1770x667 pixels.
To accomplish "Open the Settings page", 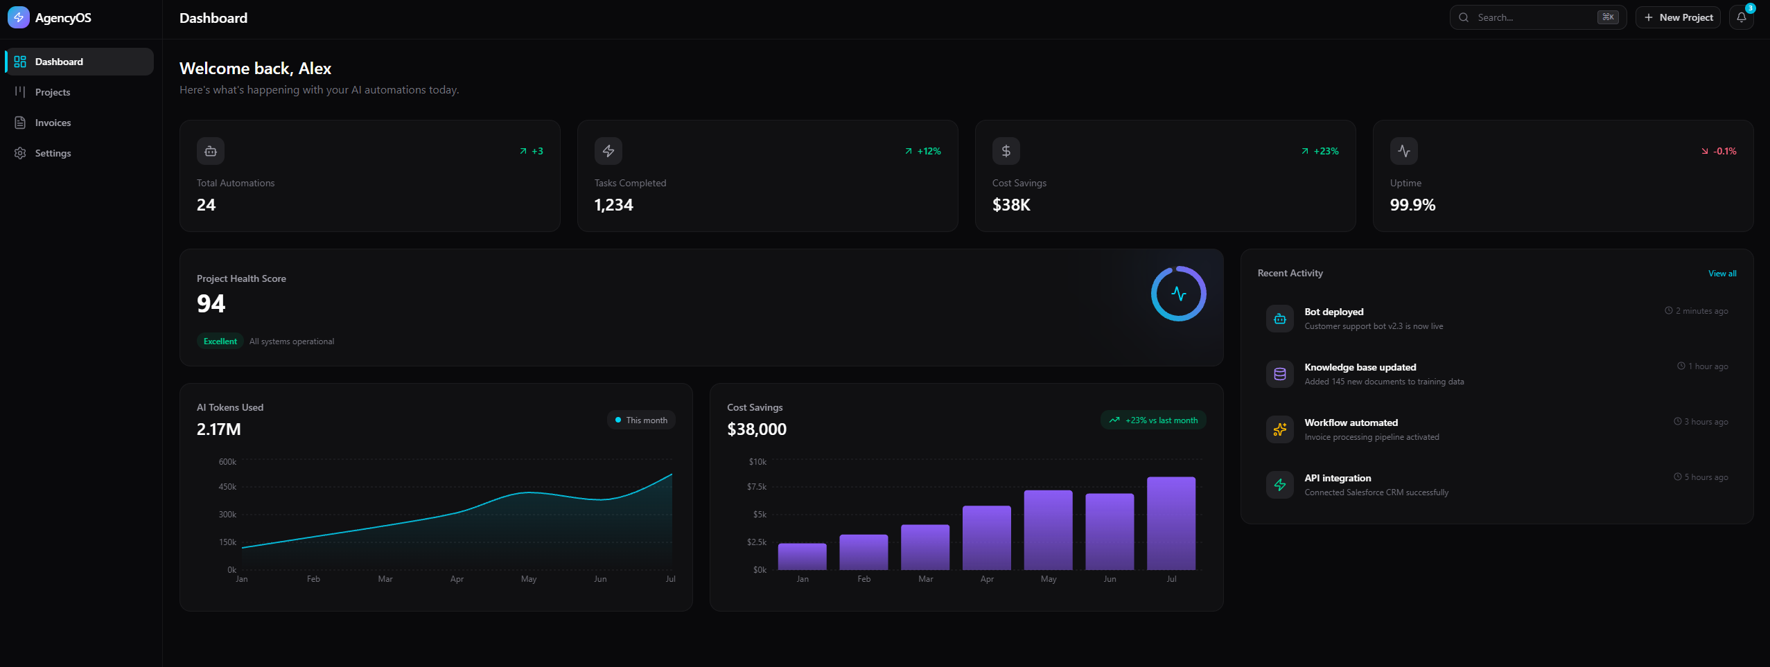I will [x=53, y=152].
